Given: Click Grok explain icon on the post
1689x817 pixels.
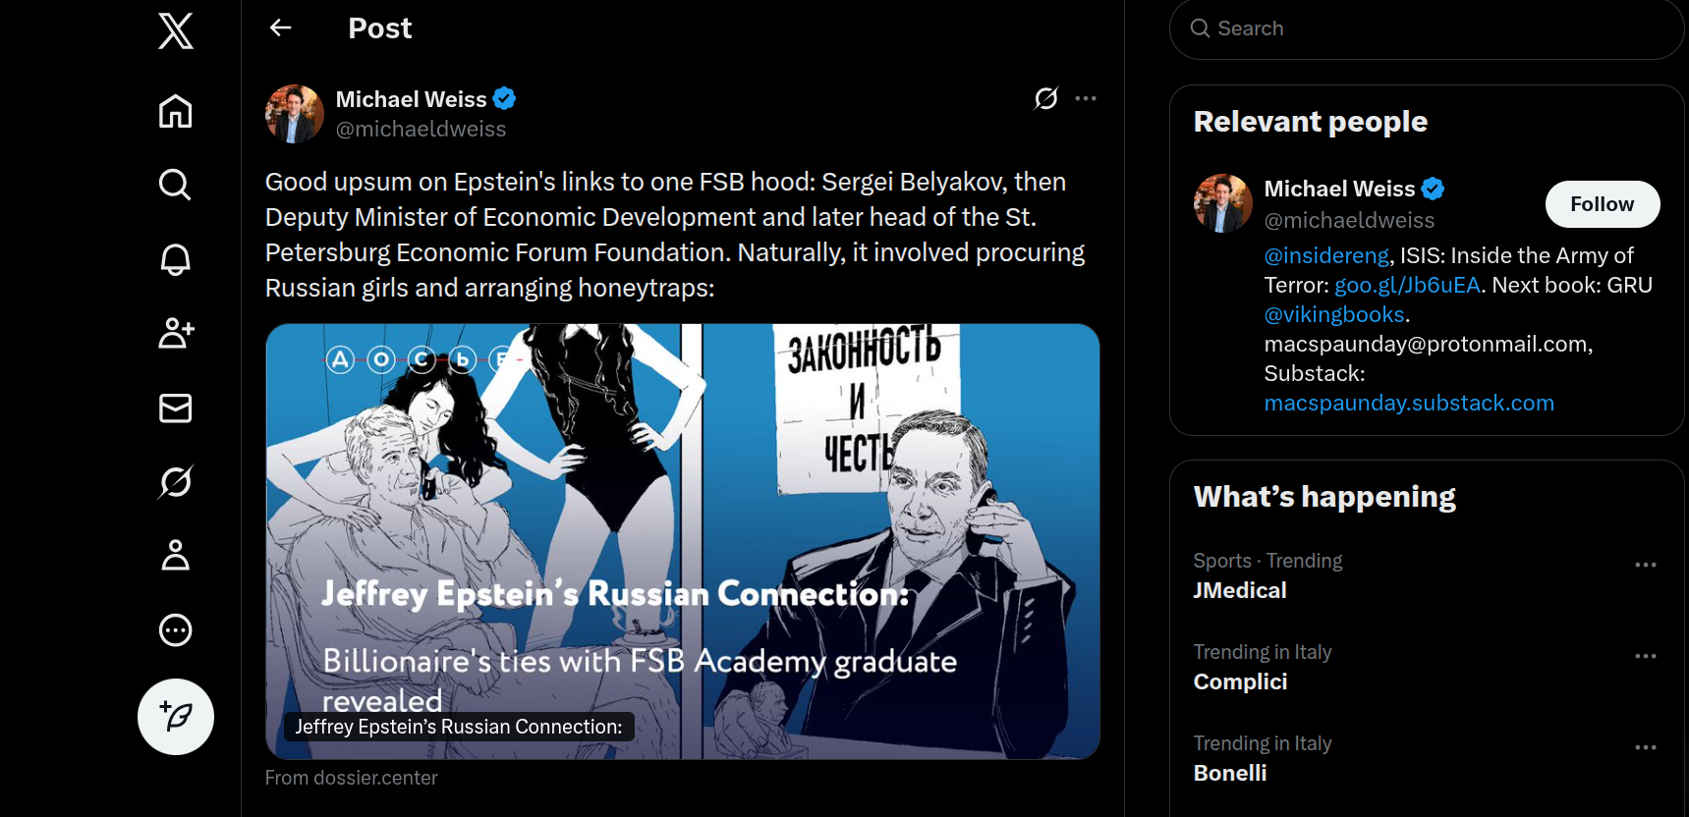Looking at the screenshot, I should pyautogui.click(x=1046, y=98).
